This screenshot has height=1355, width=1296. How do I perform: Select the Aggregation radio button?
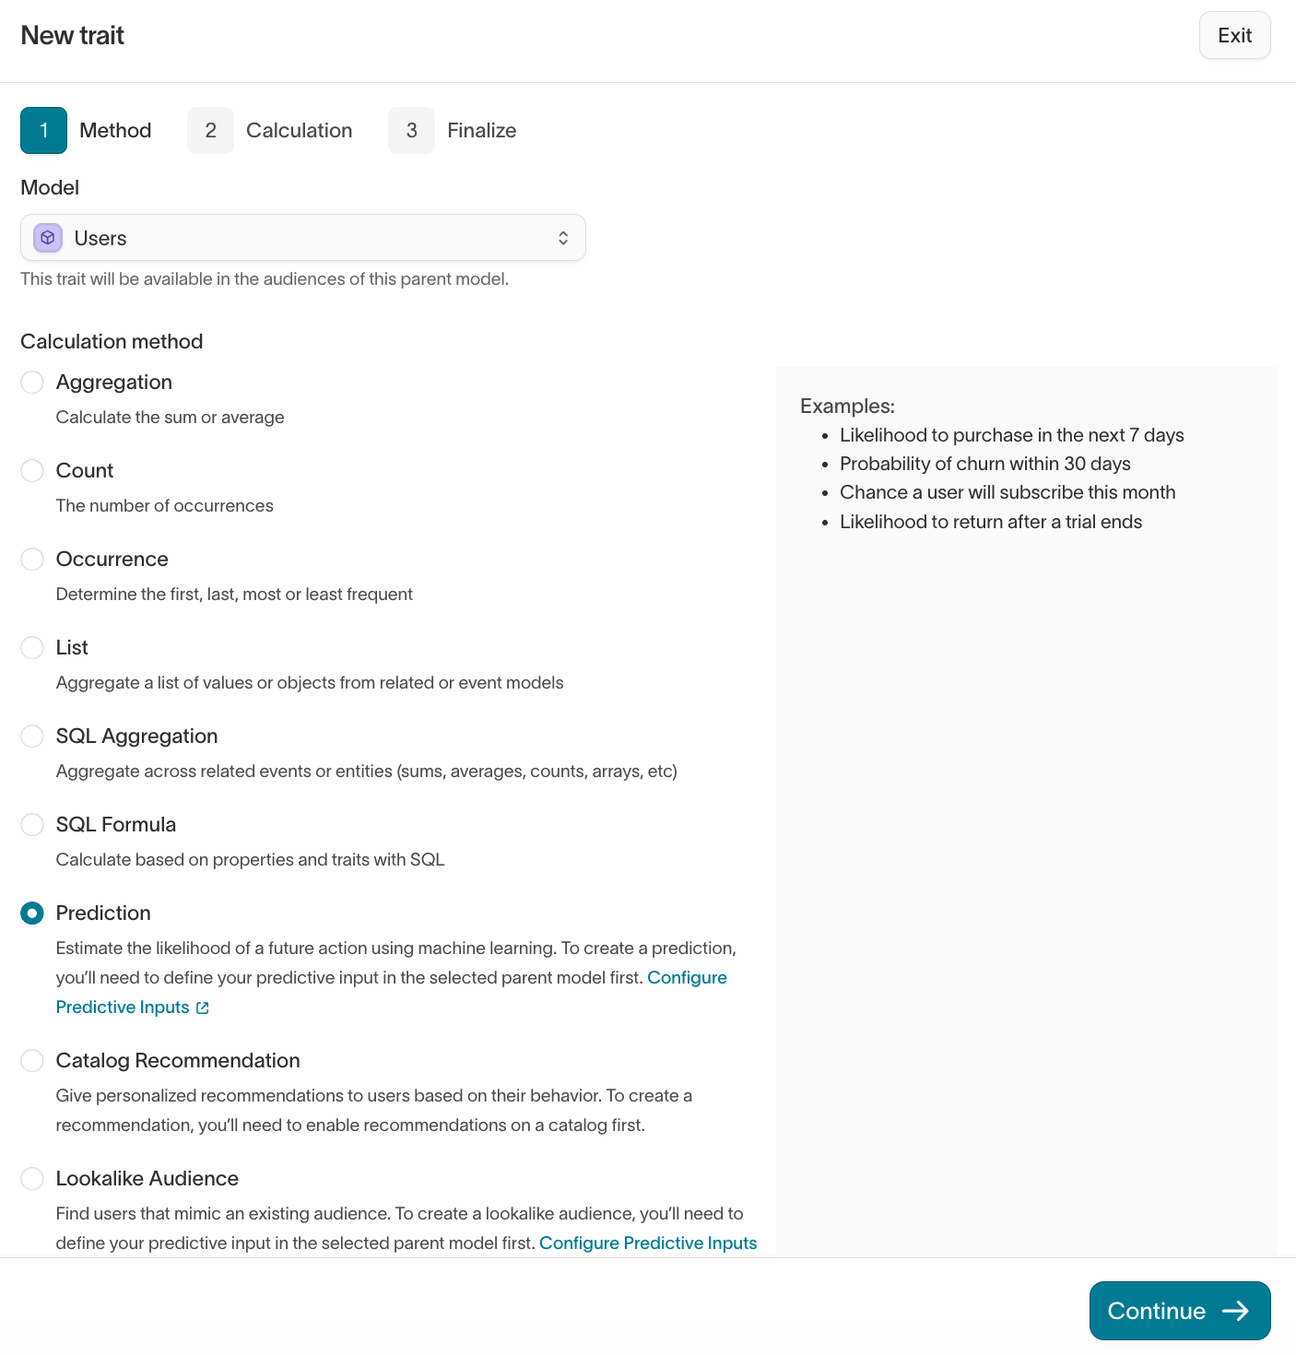tap(32, 382)
